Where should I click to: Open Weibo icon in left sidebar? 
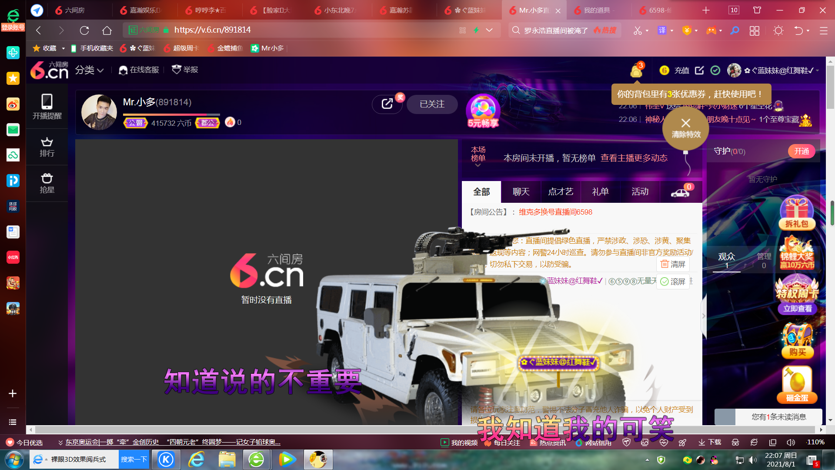point(13,104)
